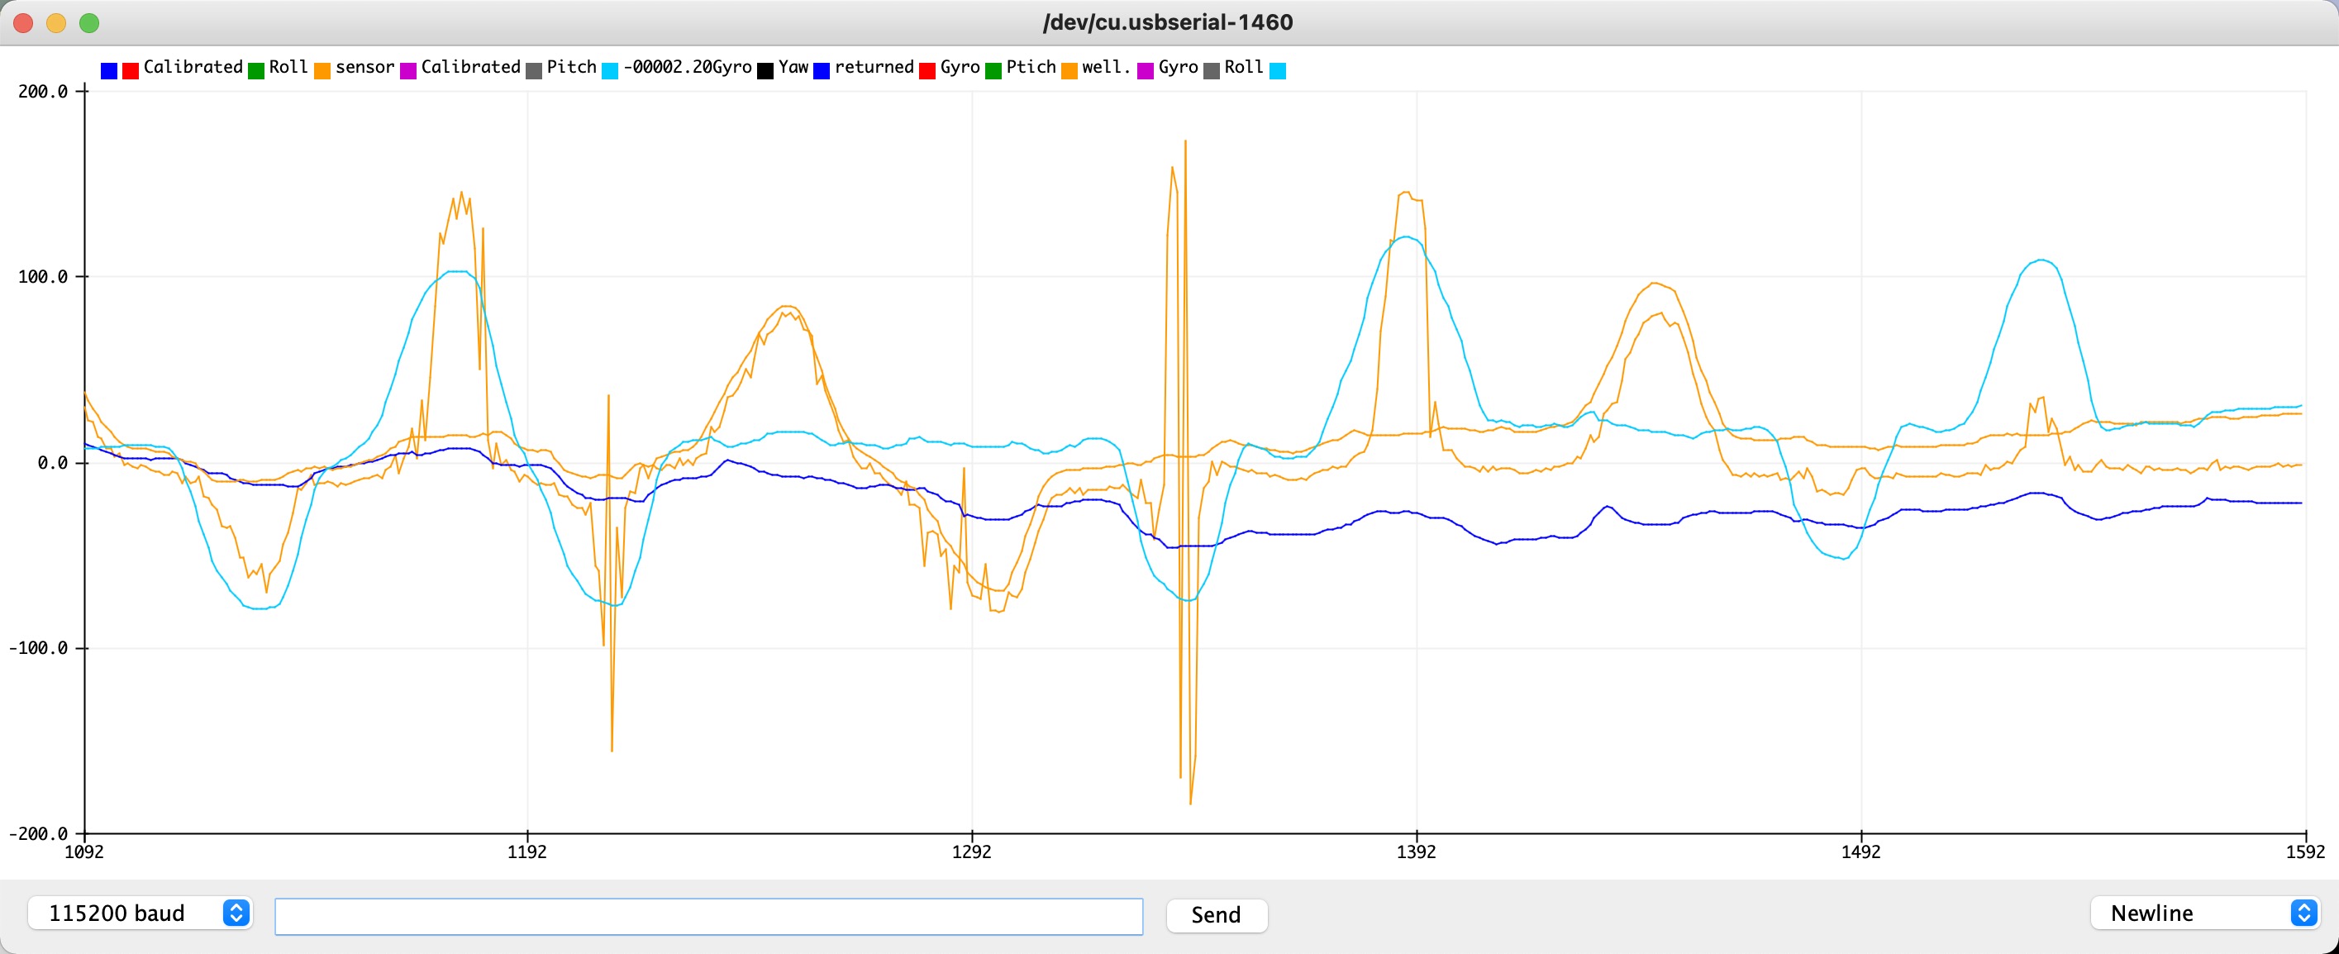2339x954 pixels.
Task: Click the Gyro label next to magenta swatch
Action: [1179, 67]
